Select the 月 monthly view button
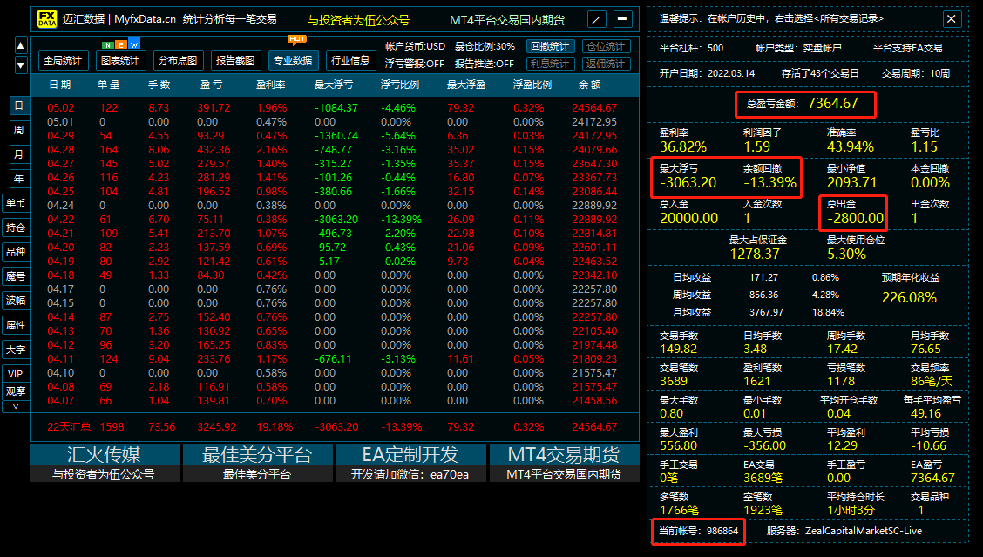Screen dimensions: 983x557 click(19, 154)
